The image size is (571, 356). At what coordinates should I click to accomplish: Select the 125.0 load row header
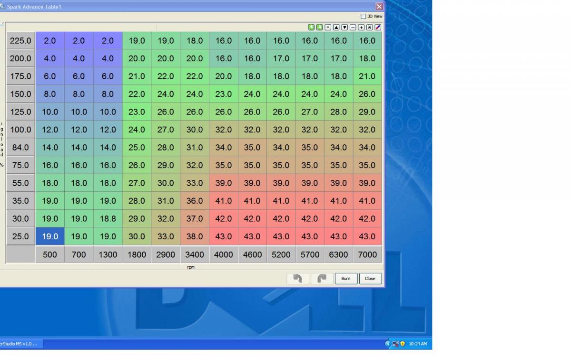coord(20,112)
